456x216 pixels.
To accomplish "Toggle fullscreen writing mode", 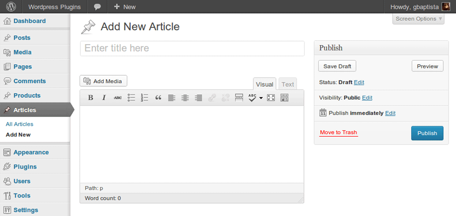I will click(x=271, y=98).
